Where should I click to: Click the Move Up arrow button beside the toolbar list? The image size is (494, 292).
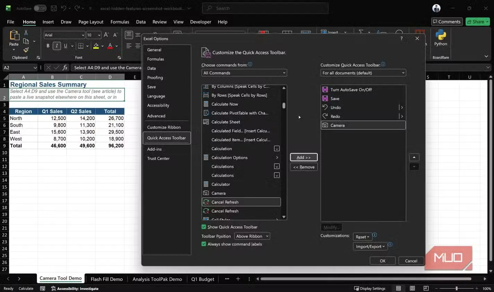click(414, 157)
